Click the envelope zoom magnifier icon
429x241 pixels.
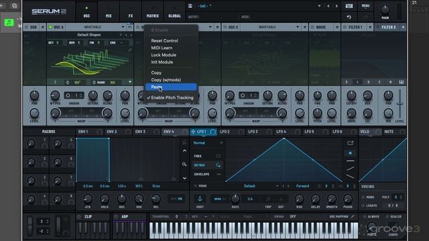pyautogui.click(x=185, y=164)
